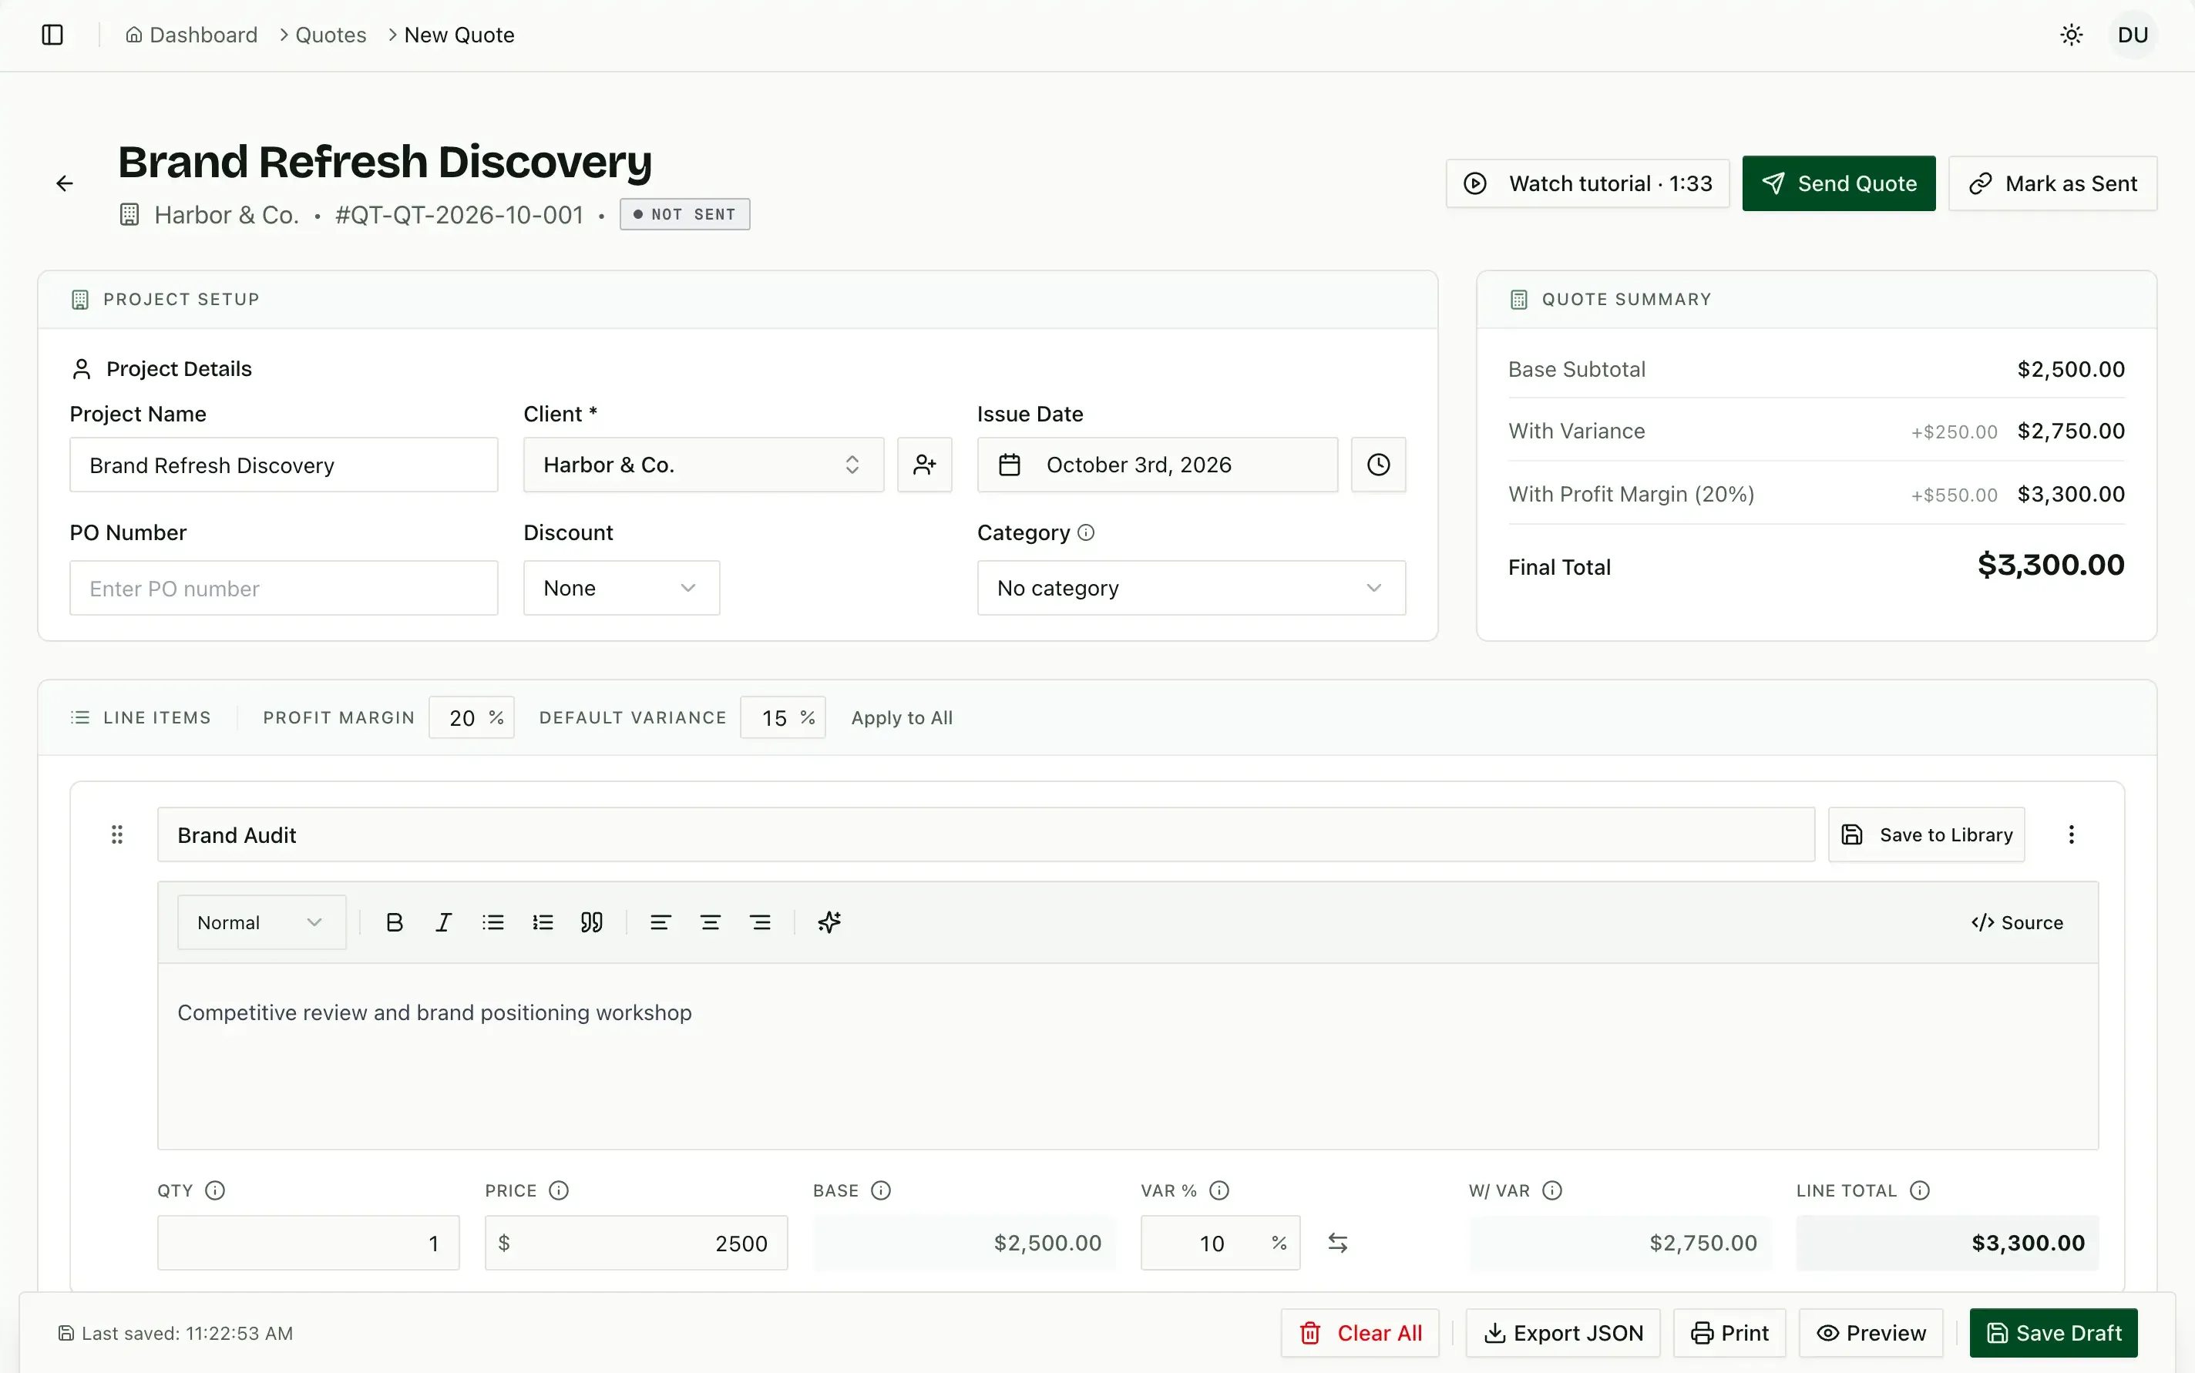Show the QTY info tooltip icon
This screenshot has height=1373, width=2195.
[x=215, y=1190]
